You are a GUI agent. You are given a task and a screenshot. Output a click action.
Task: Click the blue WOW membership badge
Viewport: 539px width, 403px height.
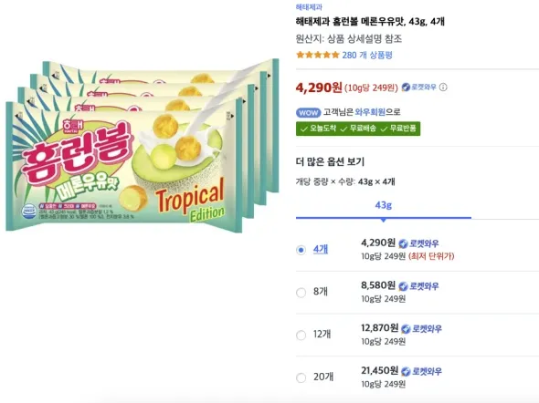[x=308, y=112]
